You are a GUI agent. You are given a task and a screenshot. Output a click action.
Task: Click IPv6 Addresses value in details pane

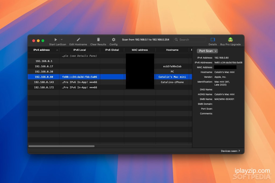(228, 63)
